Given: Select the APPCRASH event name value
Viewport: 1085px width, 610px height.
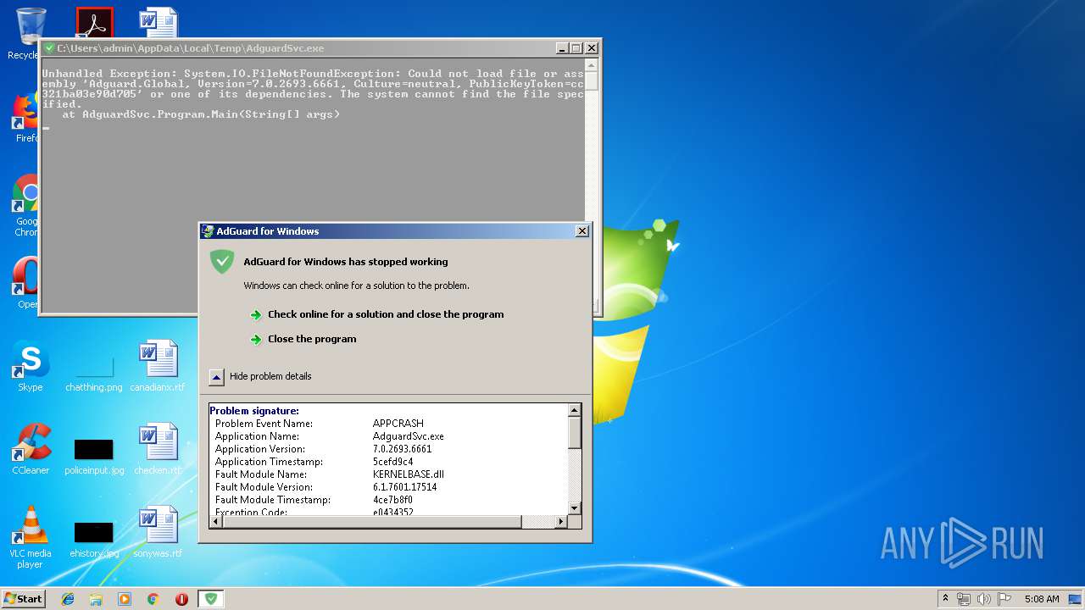Looking at the screenshot, I should point(398,424).
